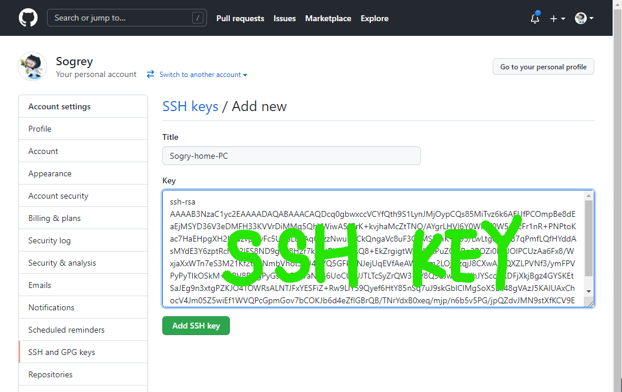The image size is (622, 392).
Task: Click the Title field showing Sogry-home-PC
Action: pyautogui.click(x=291, y=155)
